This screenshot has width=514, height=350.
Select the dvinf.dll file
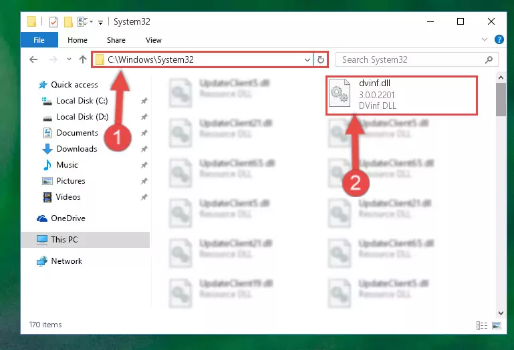[x=401, y=95]
